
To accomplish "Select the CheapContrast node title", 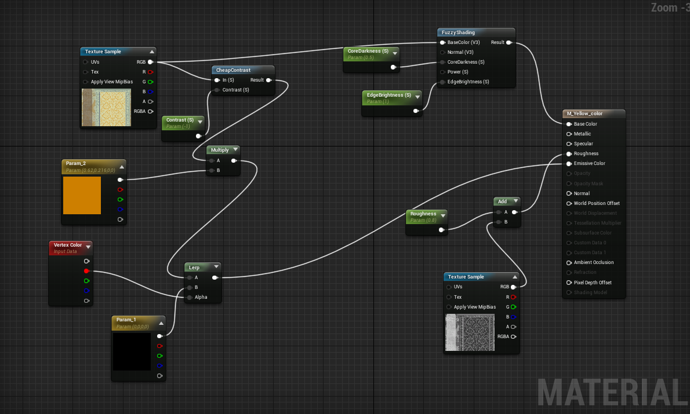I will [x=233, y=70].
